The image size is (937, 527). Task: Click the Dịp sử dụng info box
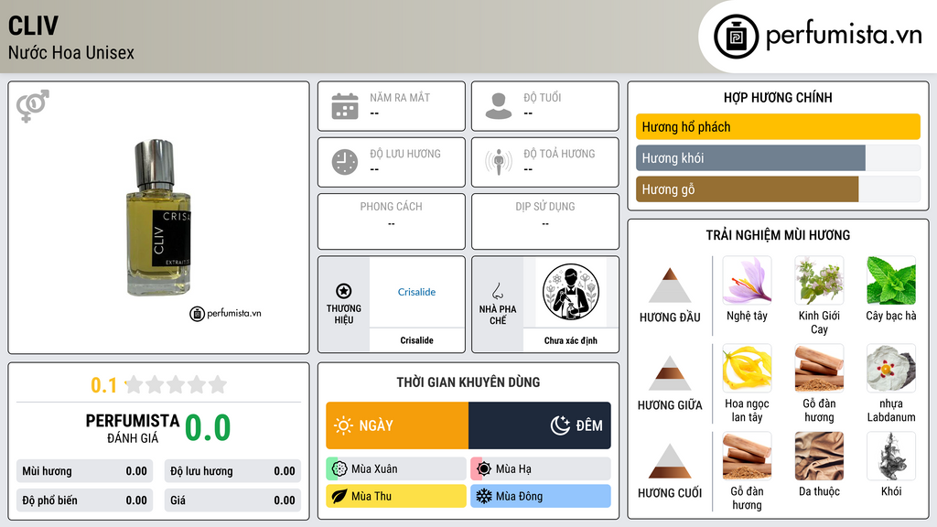(545, 221)
